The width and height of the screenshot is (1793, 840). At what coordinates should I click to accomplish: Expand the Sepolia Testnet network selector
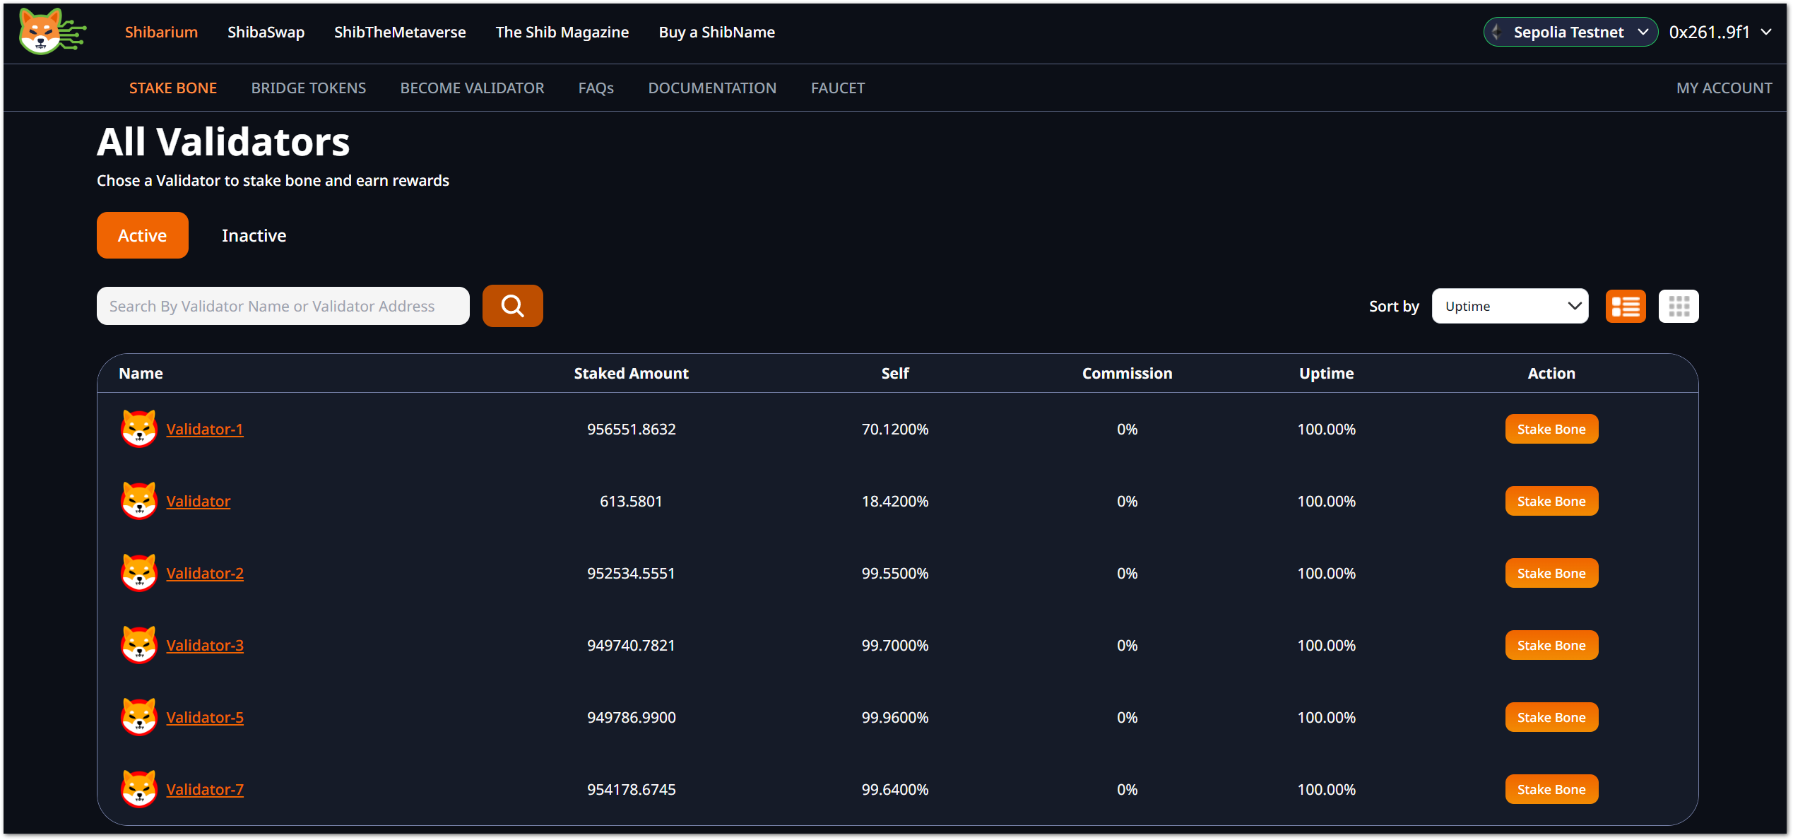(1570, 32)
